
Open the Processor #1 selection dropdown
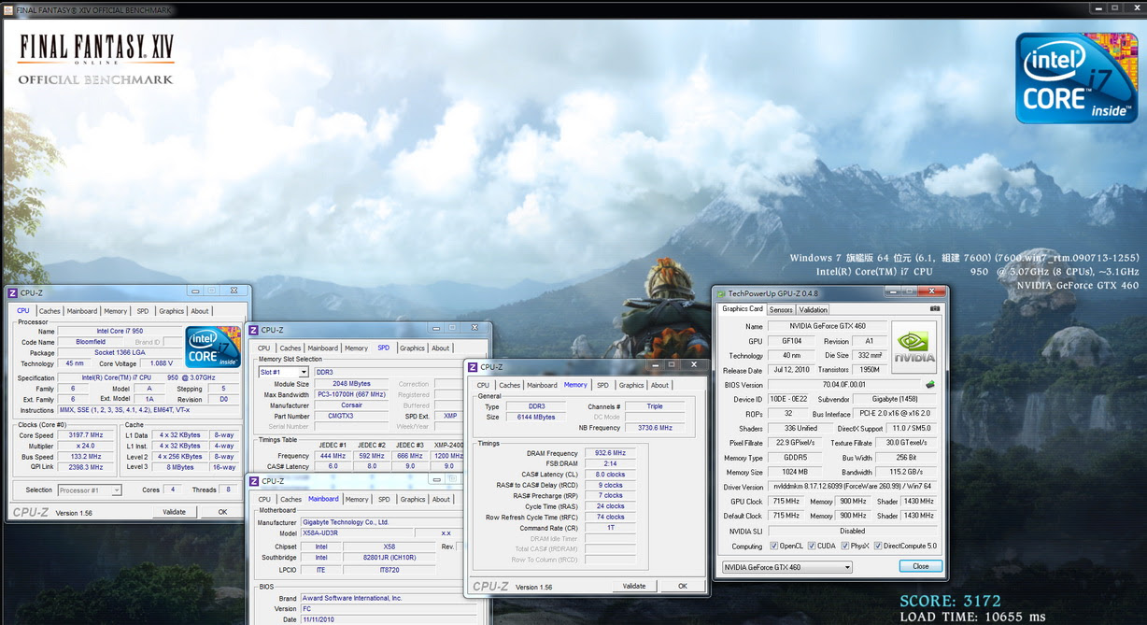tap(116, 490)
